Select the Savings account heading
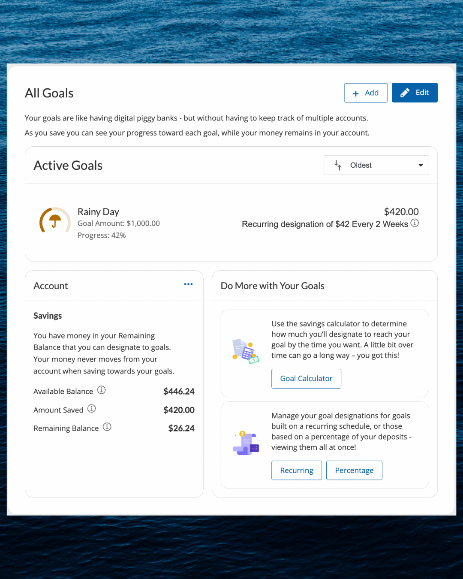The image size is (463, 579). click(48, 316)
